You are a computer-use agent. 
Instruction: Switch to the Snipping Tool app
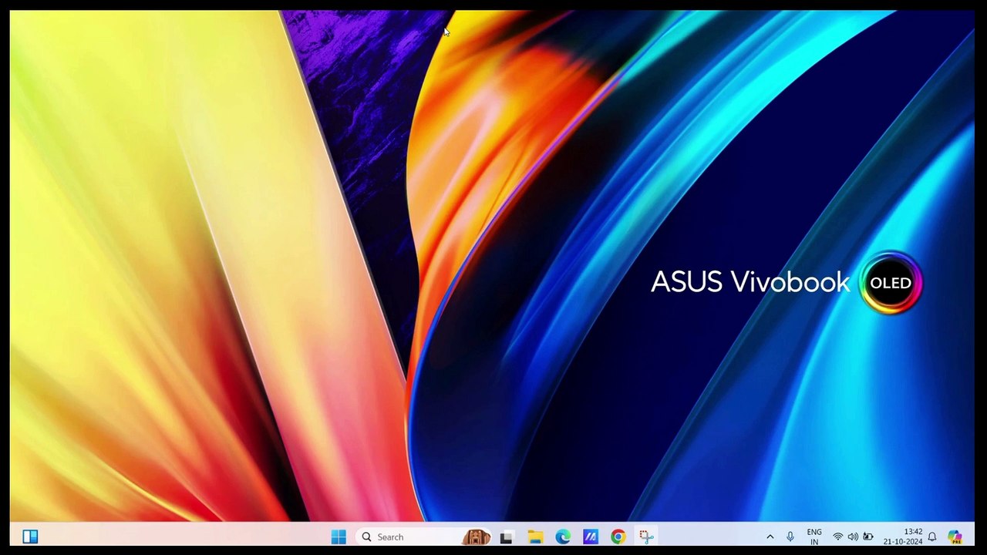click(x=646, y=536)
